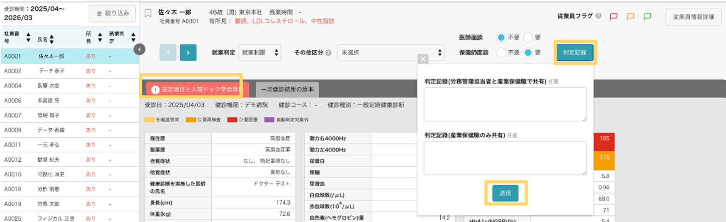Go to the previous employee arrow

(168, 53)
